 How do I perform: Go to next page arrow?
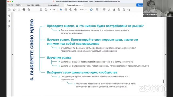click(x=46, y=10)
